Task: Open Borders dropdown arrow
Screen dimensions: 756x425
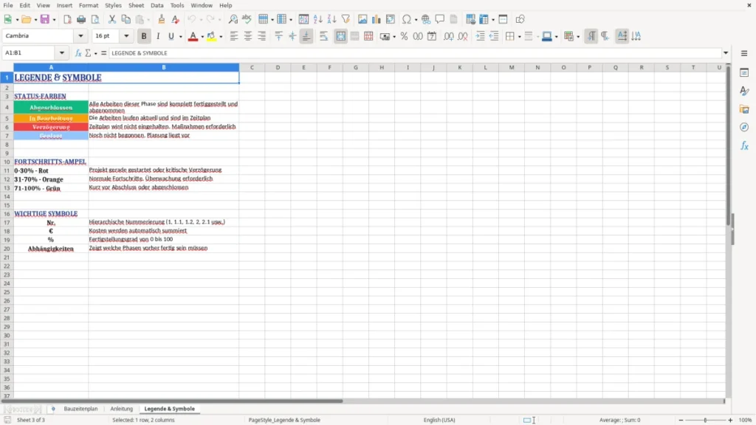Action: click(x=519, y=37)
